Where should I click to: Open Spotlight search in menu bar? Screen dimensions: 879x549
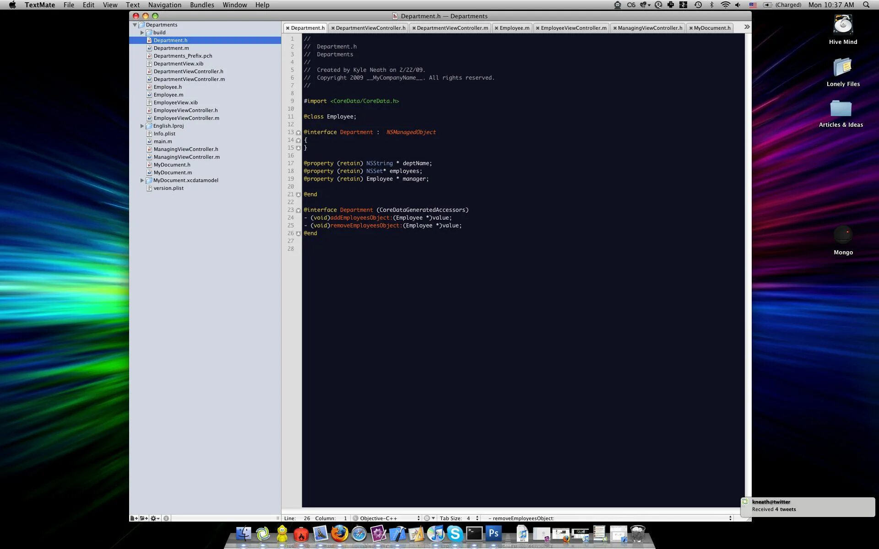coord(866,5)
